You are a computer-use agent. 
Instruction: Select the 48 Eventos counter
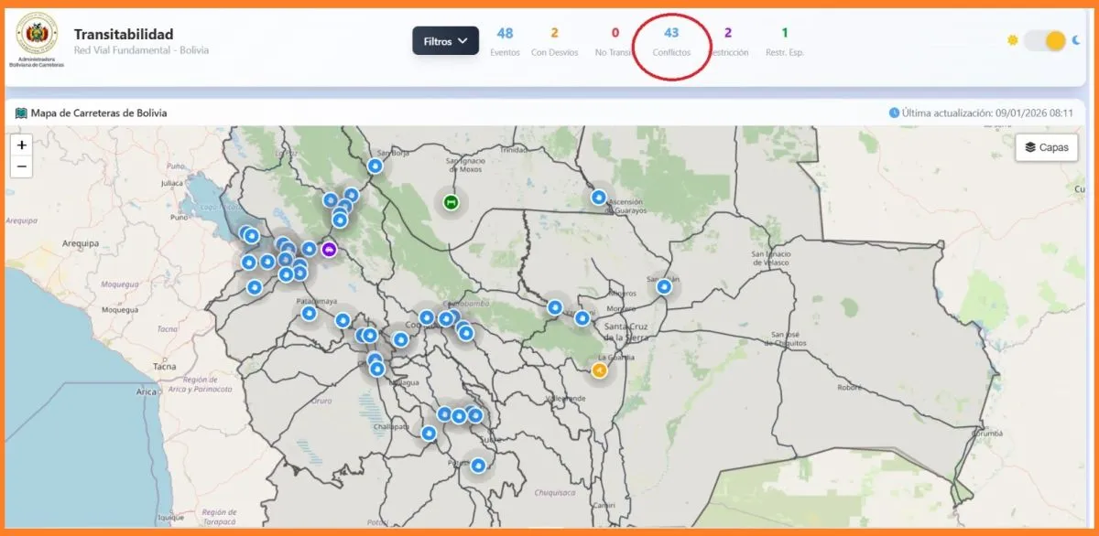coord(505,41)
